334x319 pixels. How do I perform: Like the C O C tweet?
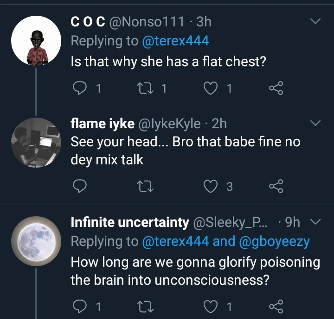pyautogui.click(x=212, y=88)
